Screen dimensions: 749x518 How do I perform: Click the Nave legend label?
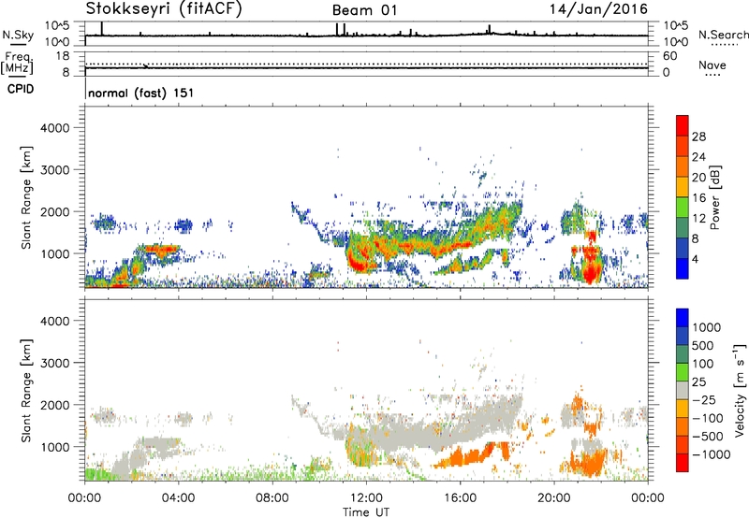tap(712, 65)
